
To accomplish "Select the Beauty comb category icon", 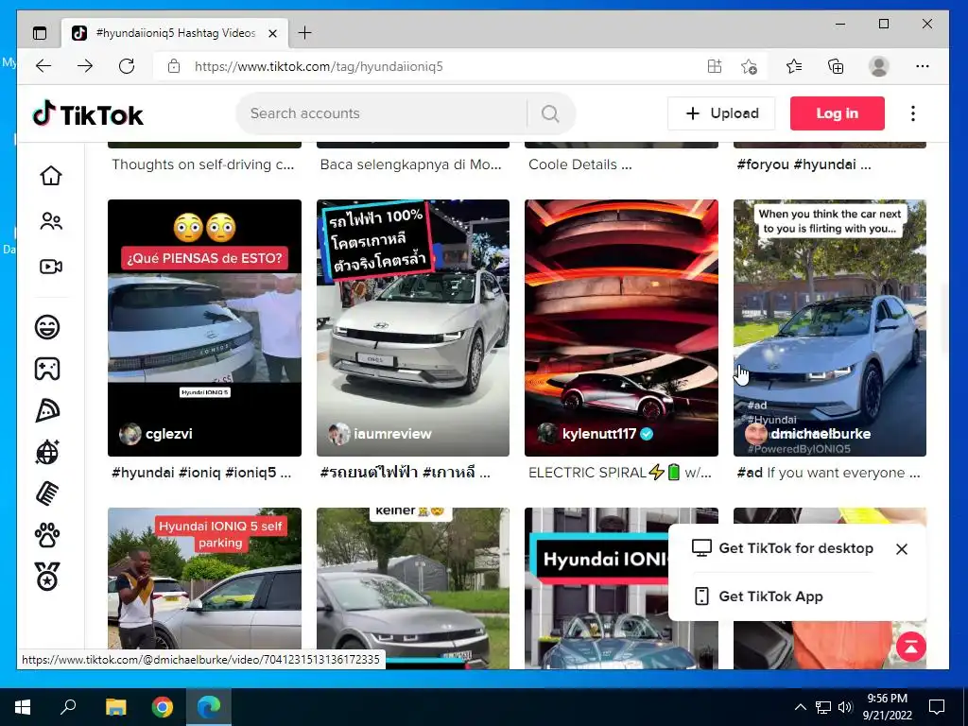I will coord(47,493).
